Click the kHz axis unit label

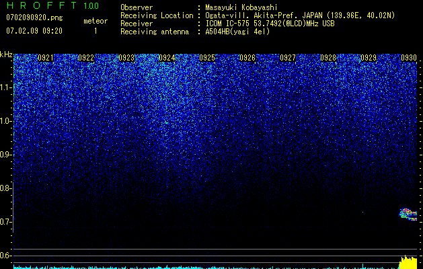(x=6, y=54)
